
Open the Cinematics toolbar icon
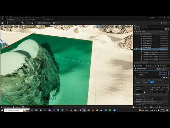point(33,23)
